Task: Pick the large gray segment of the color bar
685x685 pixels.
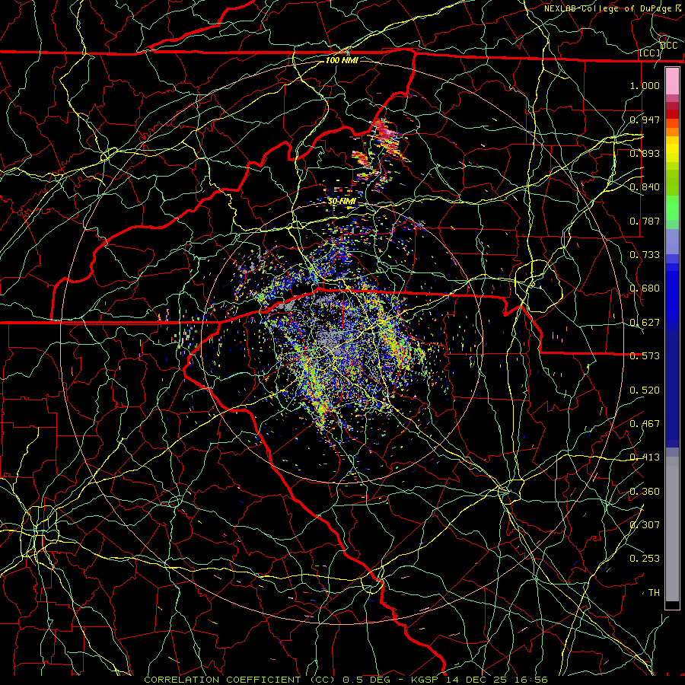Action: click(x=672, y=529)
